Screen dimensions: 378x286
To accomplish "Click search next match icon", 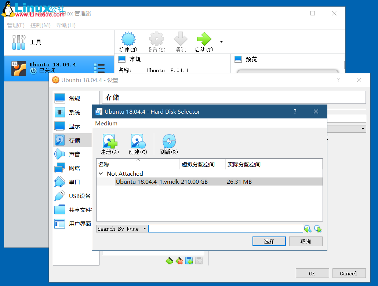I will (318, 229).
